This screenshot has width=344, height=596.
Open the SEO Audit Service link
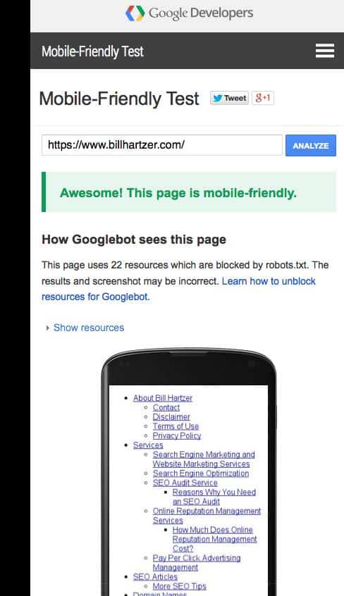(x=185, y=483)
